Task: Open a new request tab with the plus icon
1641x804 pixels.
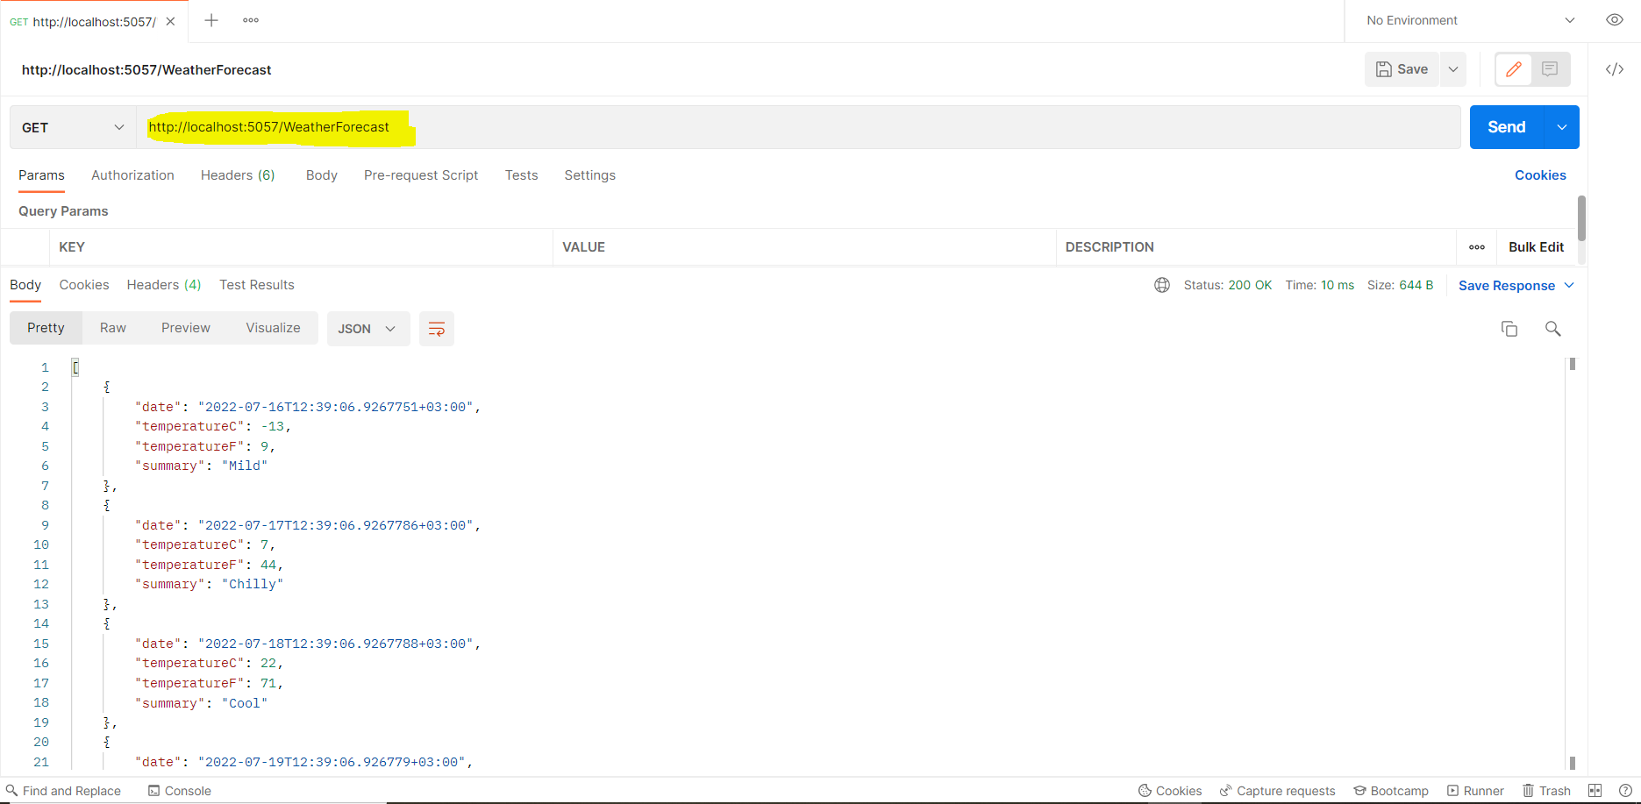Action: point(211,20)
